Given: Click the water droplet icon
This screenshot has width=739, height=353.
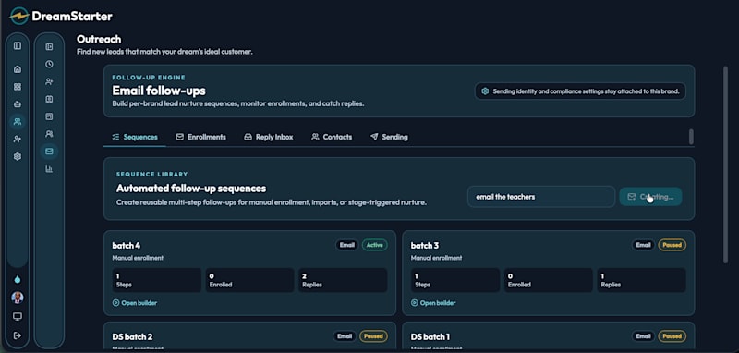Looking at the screenshot, I should pyautogui.click(x=18, y=279).
